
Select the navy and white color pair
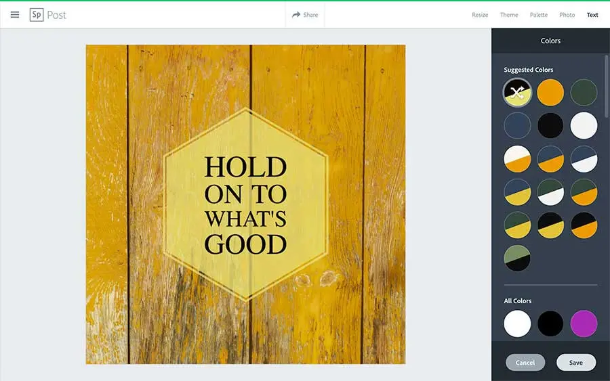point(584,159)
